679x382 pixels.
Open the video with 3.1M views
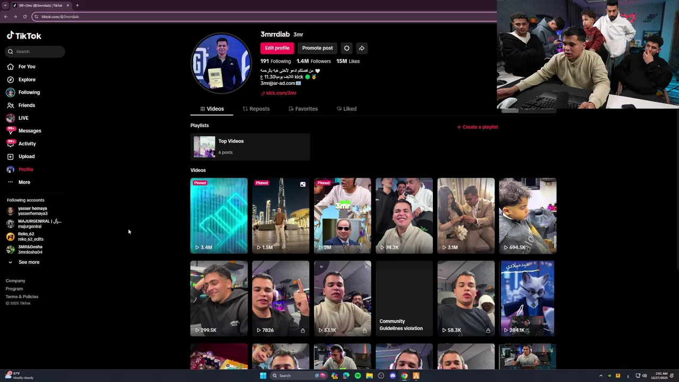[x=466, y=215]
